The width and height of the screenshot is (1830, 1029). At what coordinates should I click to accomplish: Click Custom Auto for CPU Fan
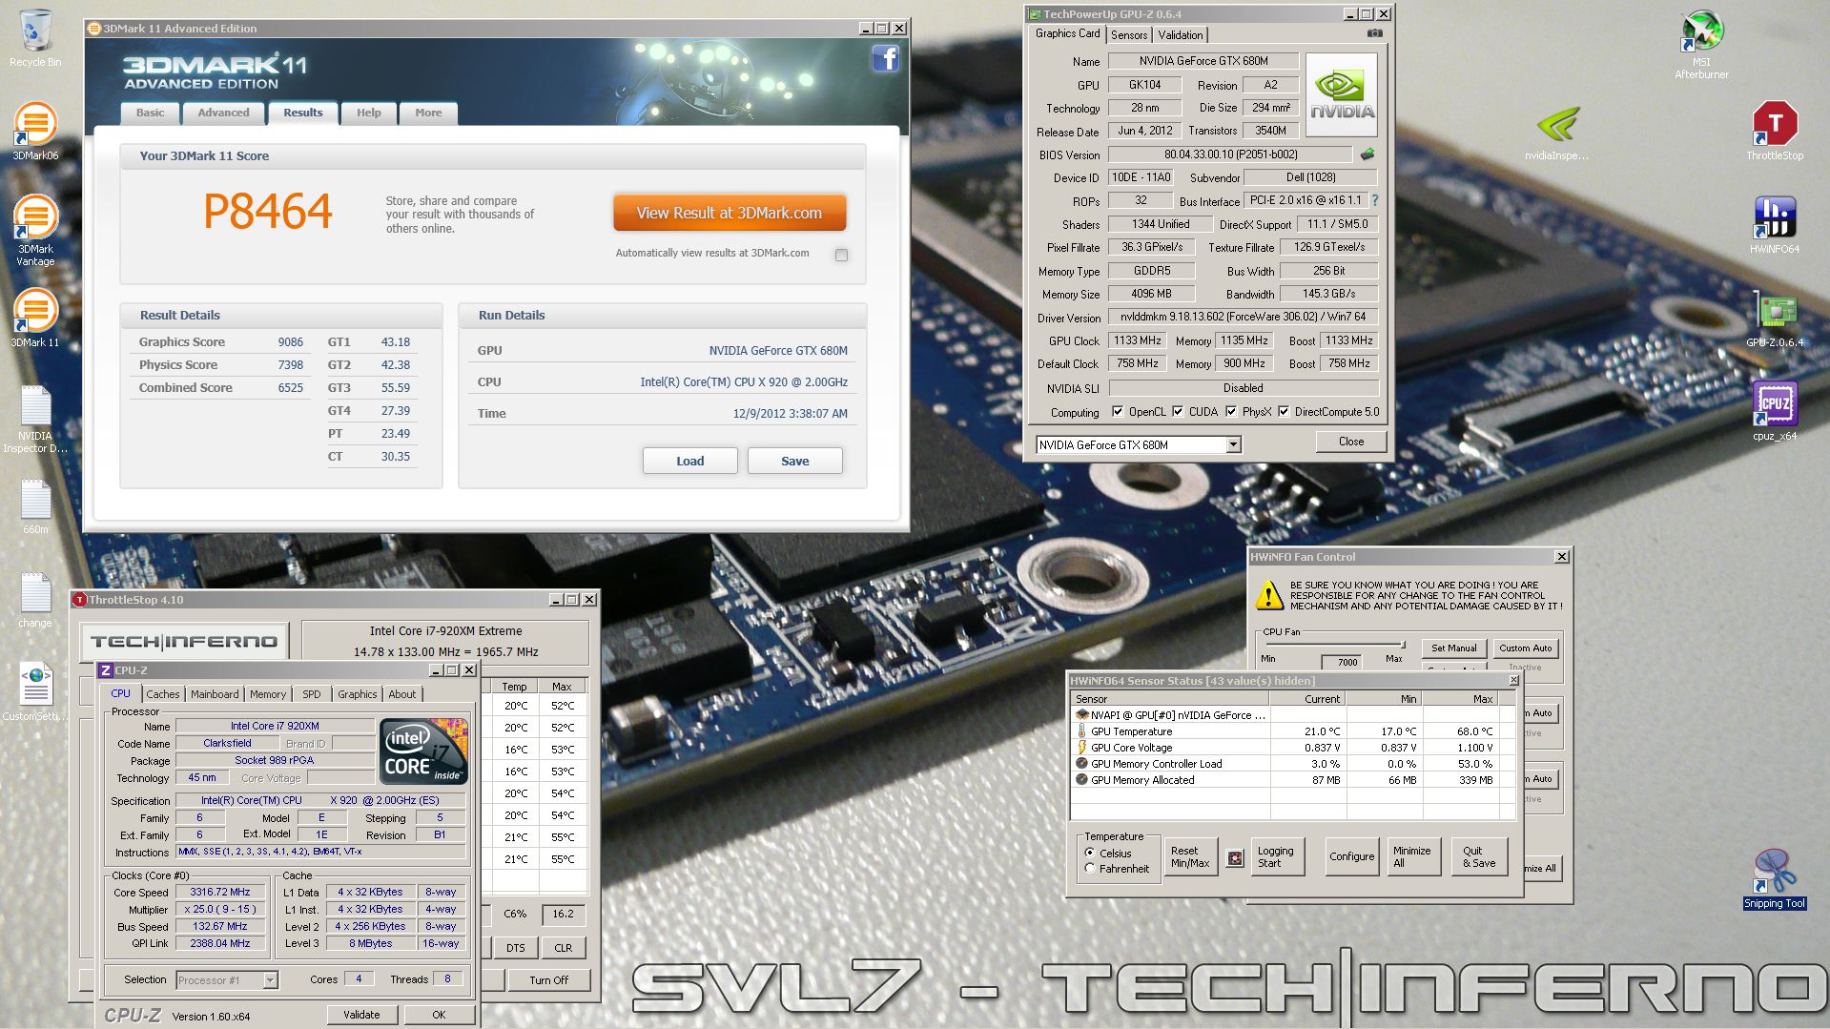[1525, 648]
